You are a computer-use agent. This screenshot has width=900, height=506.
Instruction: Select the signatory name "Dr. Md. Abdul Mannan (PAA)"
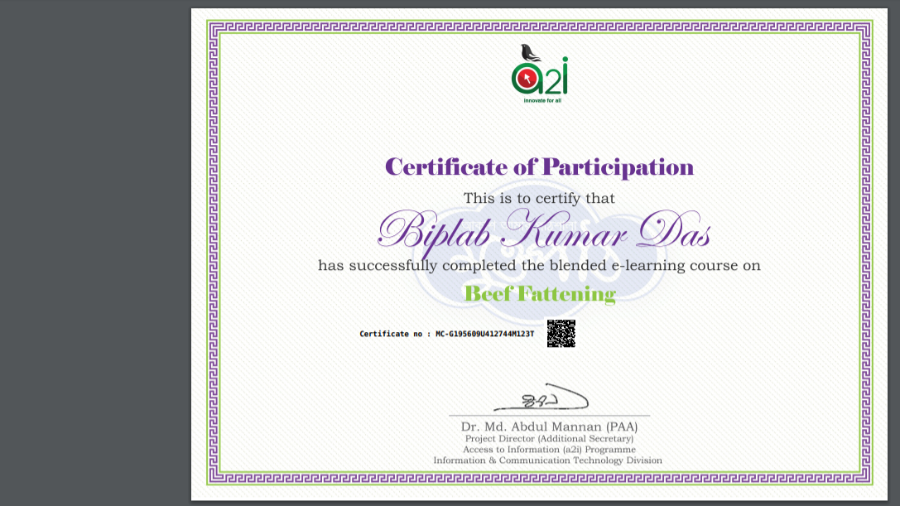pos(549,426)
